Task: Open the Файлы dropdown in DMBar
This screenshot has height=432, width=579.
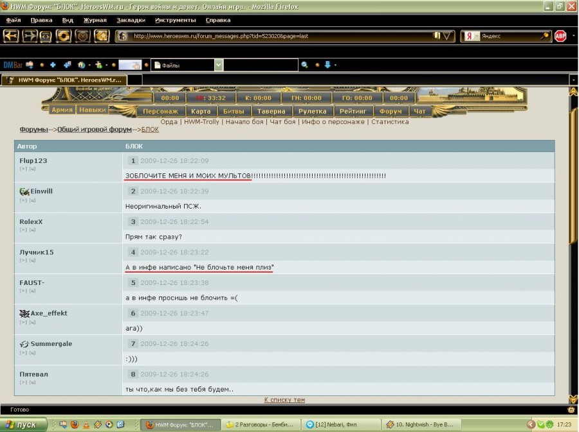Action: pos(219,65)
